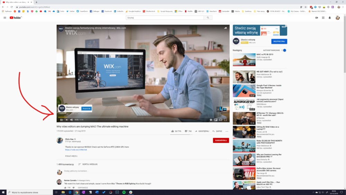Viewport: 346px width, 195px height.
Task: Open SORTUJ WEDŁUG comment sorting dropdown
Action: click(x=88, y=164)
